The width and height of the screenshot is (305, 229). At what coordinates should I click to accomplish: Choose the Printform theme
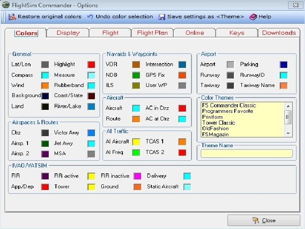242,117
